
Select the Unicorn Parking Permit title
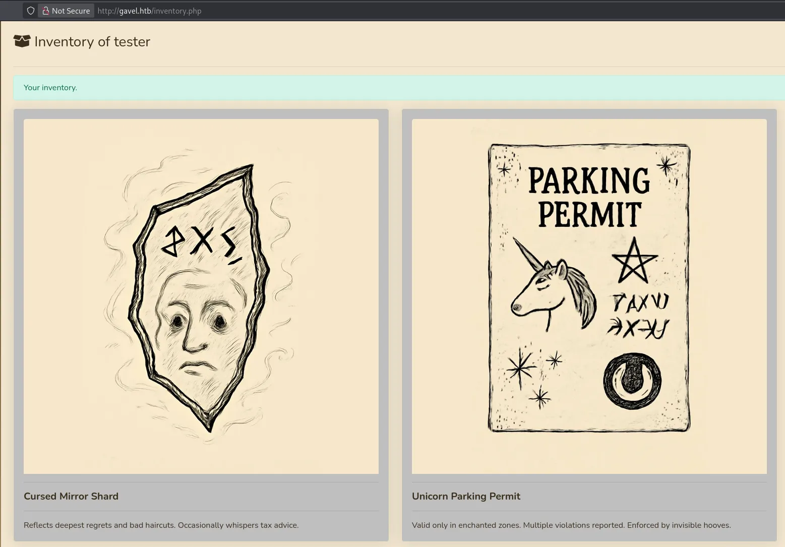[466, 496]
